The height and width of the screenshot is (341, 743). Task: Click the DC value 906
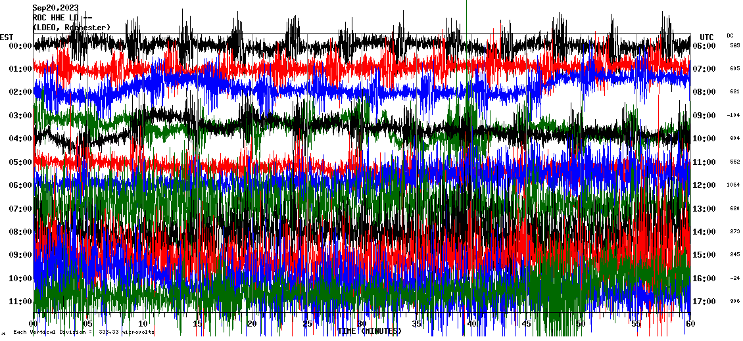tap(733, 302)
